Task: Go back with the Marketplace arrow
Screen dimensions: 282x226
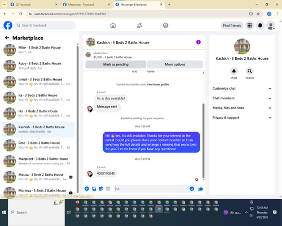Action: coord(7,38)
